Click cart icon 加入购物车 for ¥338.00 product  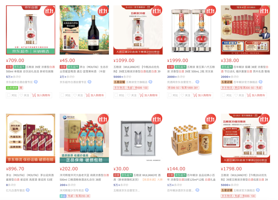249,95
